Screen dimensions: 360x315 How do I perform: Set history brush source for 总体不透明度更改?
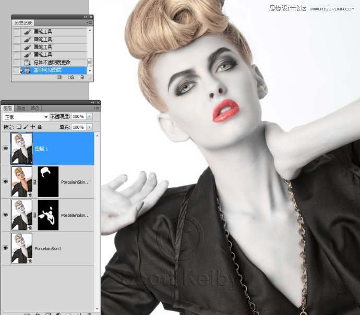(x=17, y=62)
